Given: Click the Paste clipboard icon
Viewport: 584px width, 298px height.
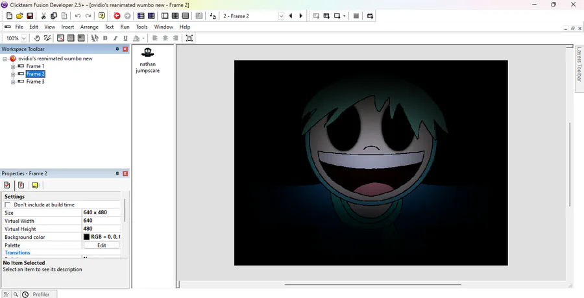Looking at the screenshot, I should tap(64, 16).
